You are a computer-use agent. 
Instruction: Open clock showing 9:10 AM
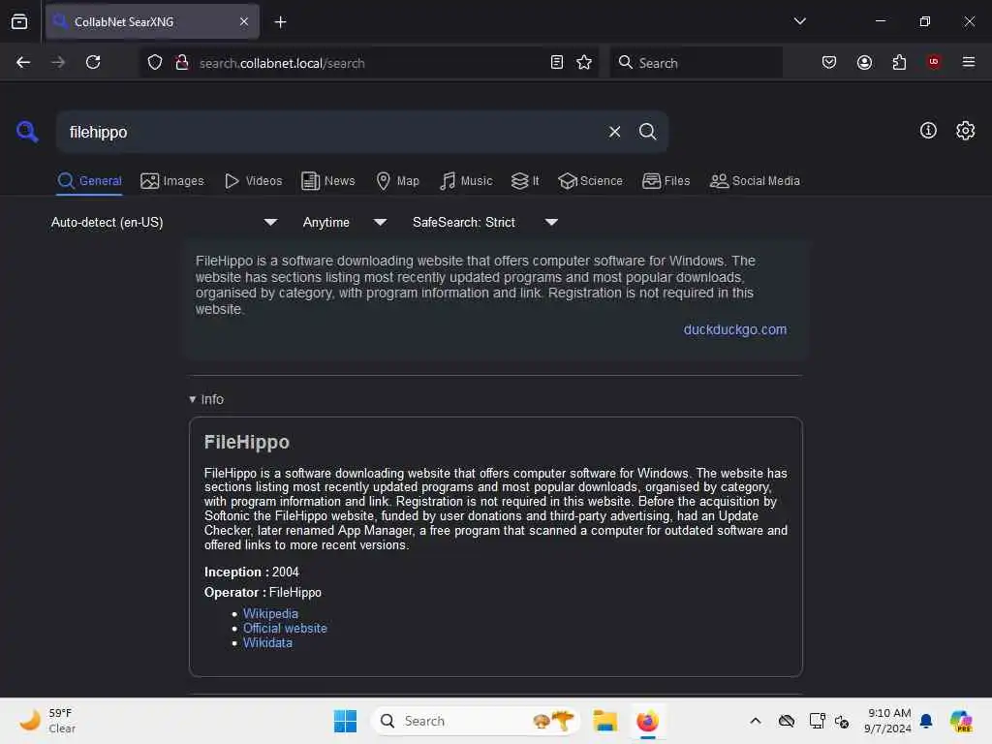coord(887,721)
